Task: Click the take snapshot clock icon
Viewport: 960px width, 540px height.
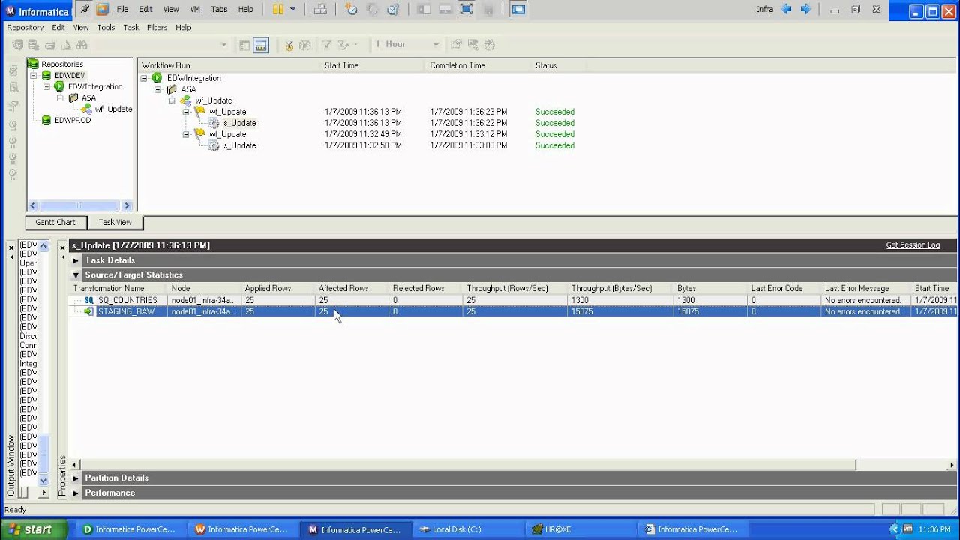Action: tap(351, 10)
